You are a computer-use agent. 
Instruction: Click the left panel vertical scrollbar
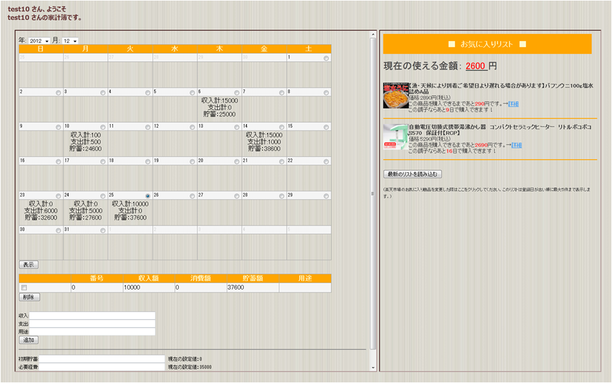point(373,193)
